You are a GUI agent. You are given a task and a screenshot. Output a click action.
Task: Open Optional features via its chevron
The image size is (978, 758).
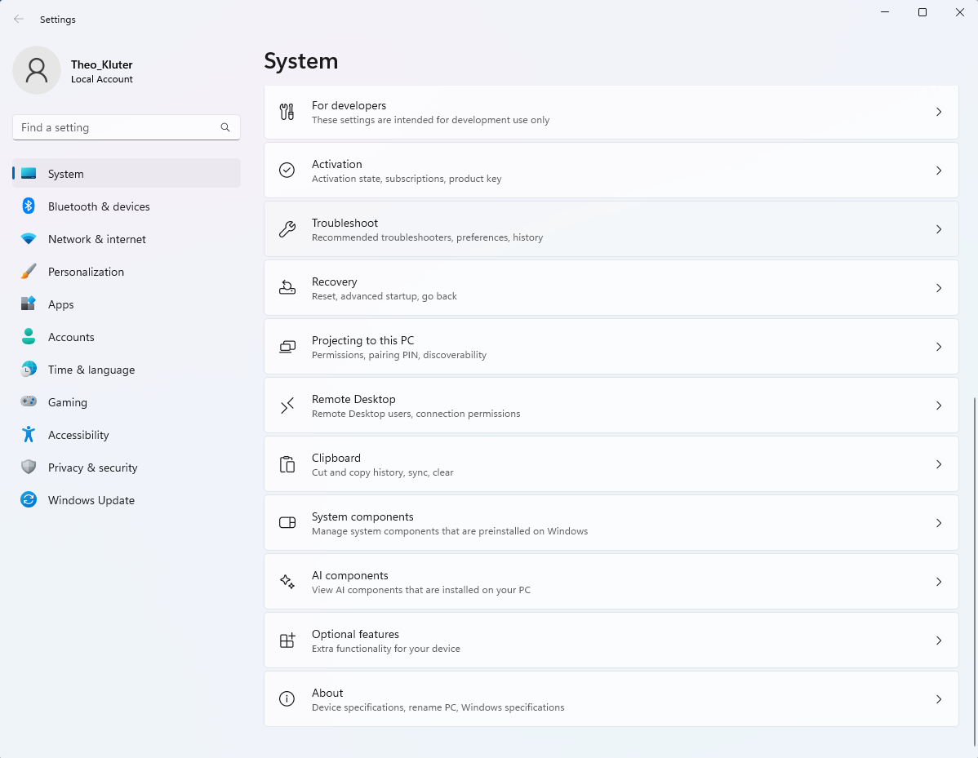click(939, 641)
